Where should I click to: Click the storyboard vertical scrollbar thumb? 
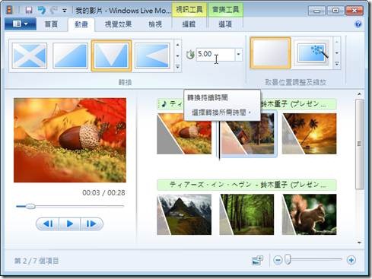[359, 144]
